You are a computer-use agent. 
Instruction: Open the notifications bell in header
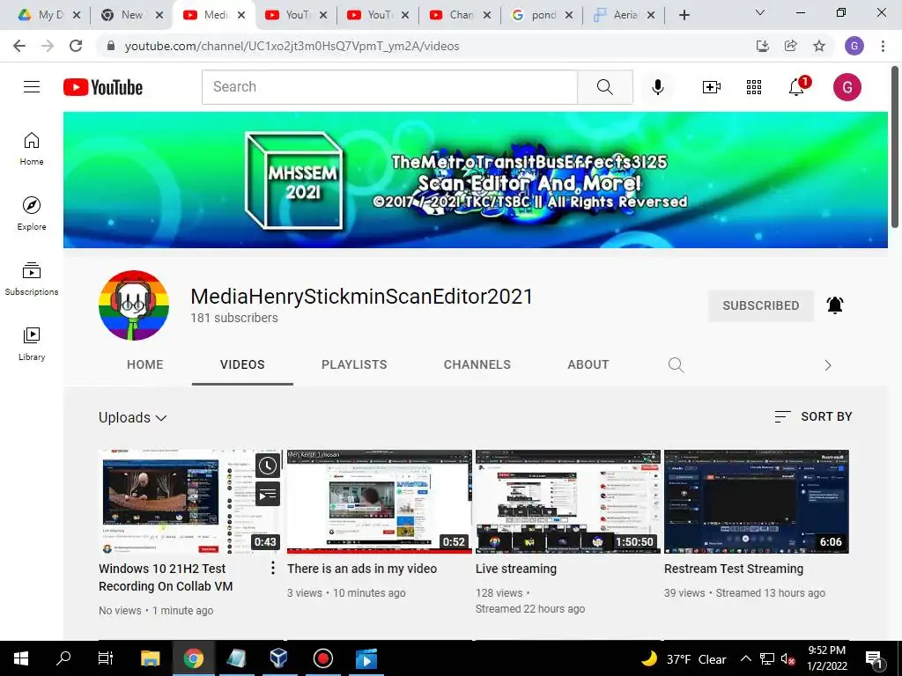point(798,86)
